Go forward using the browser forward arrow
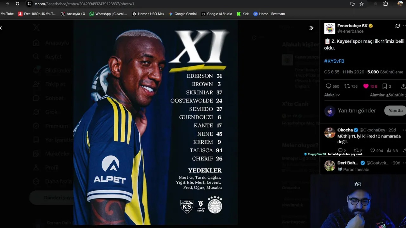The image size is (406, 228). click(8, 4)
